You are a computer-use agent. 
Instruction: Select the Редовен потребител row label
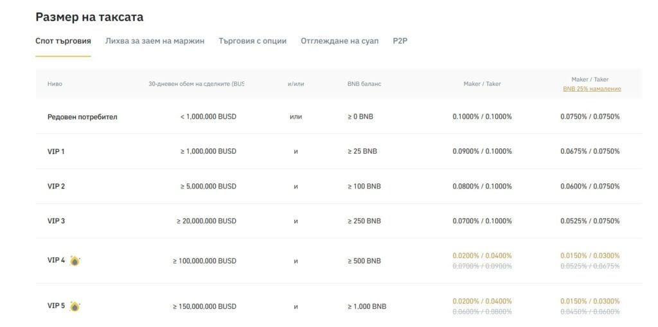point(82,117)
